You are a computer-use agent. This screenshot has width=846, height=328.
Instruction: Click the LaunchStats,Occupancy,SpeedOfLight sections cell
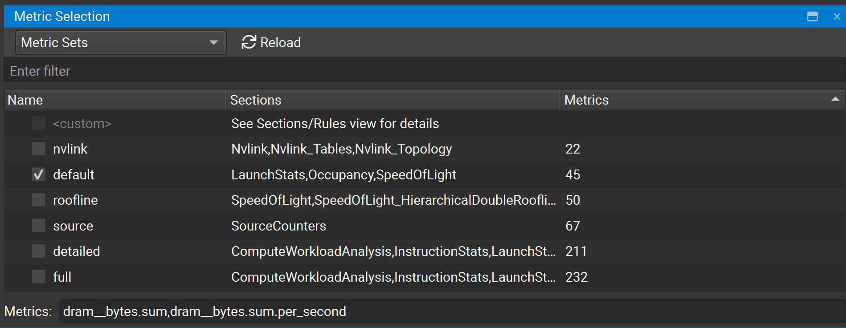[x=343, y=174]
